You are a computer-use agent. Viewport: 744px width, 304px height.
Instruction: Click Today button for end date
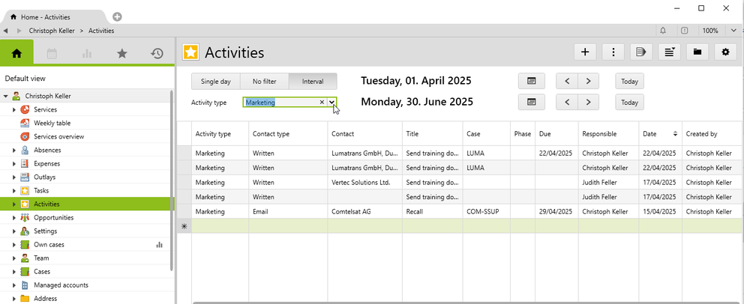tap(630, 102)
